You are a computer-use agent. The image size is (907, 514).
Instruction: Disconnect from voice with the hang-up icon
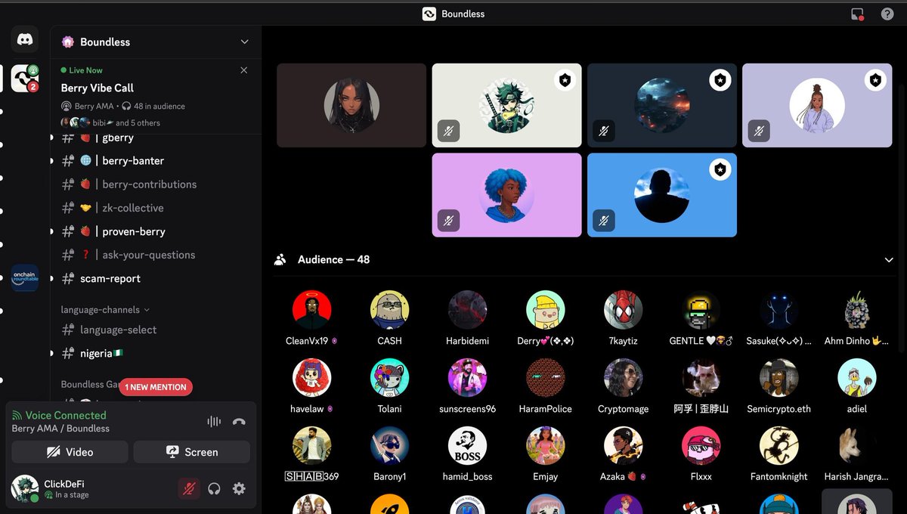(239, 422)
